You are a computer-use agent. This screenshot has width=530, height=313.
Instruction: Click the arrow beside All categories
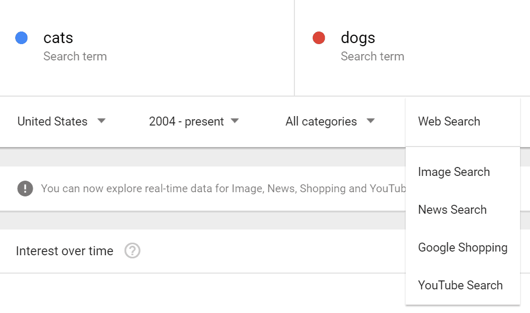[x=370, y=121]
